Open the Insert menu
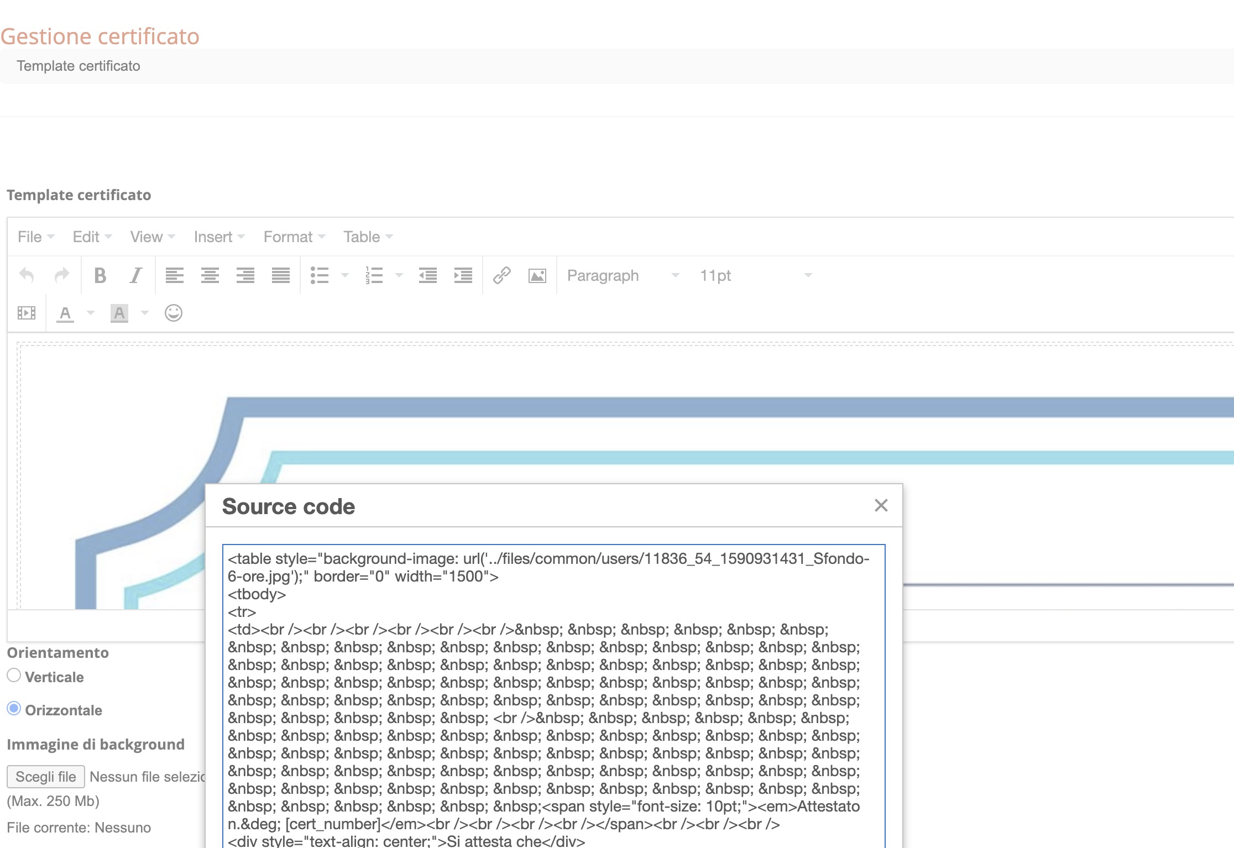Viewport: 1234px width, 848px height. 219,237
